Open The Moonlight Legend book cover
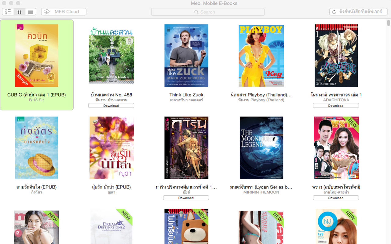 coord(261,148)
